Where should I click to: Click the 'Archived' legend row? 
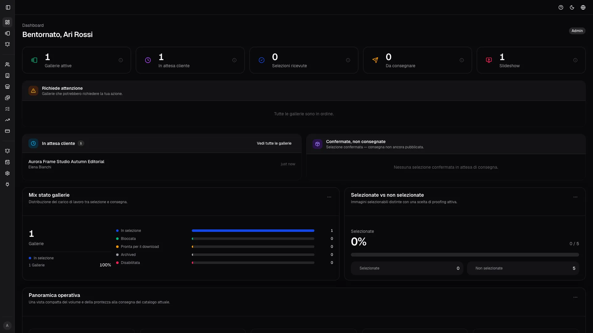click(x=225, y=255)
